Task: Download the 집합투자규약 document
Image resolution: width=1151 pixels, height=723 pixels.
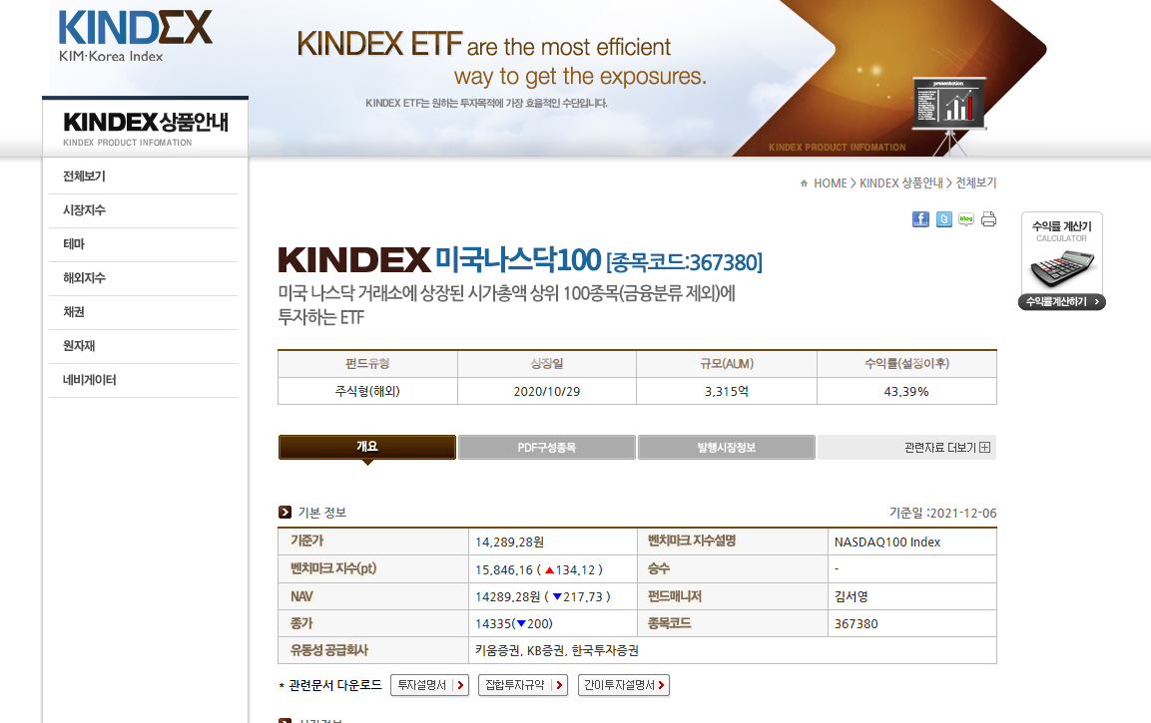Action: (x=523, y=685)
